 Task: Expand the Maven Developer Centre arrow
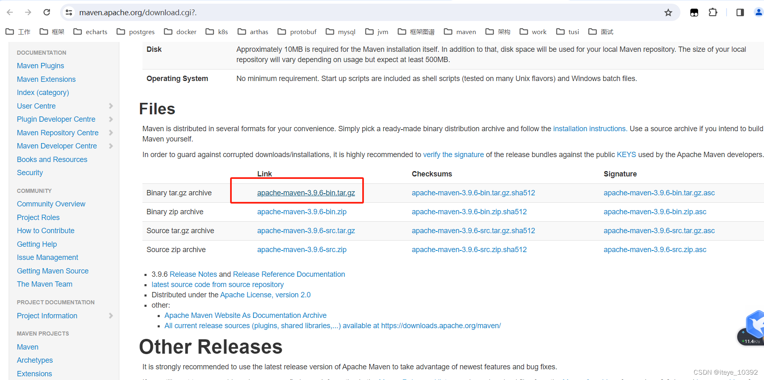(x=111, y=146)
